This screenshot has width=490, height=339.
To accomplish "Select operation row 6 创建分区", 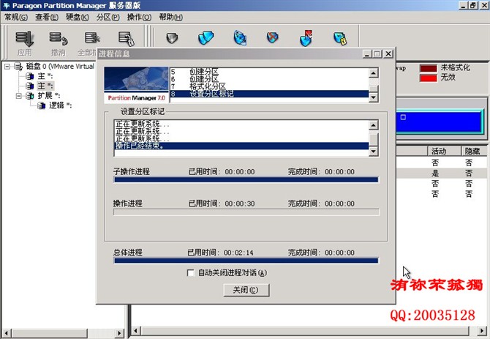I will pos(270,79).
